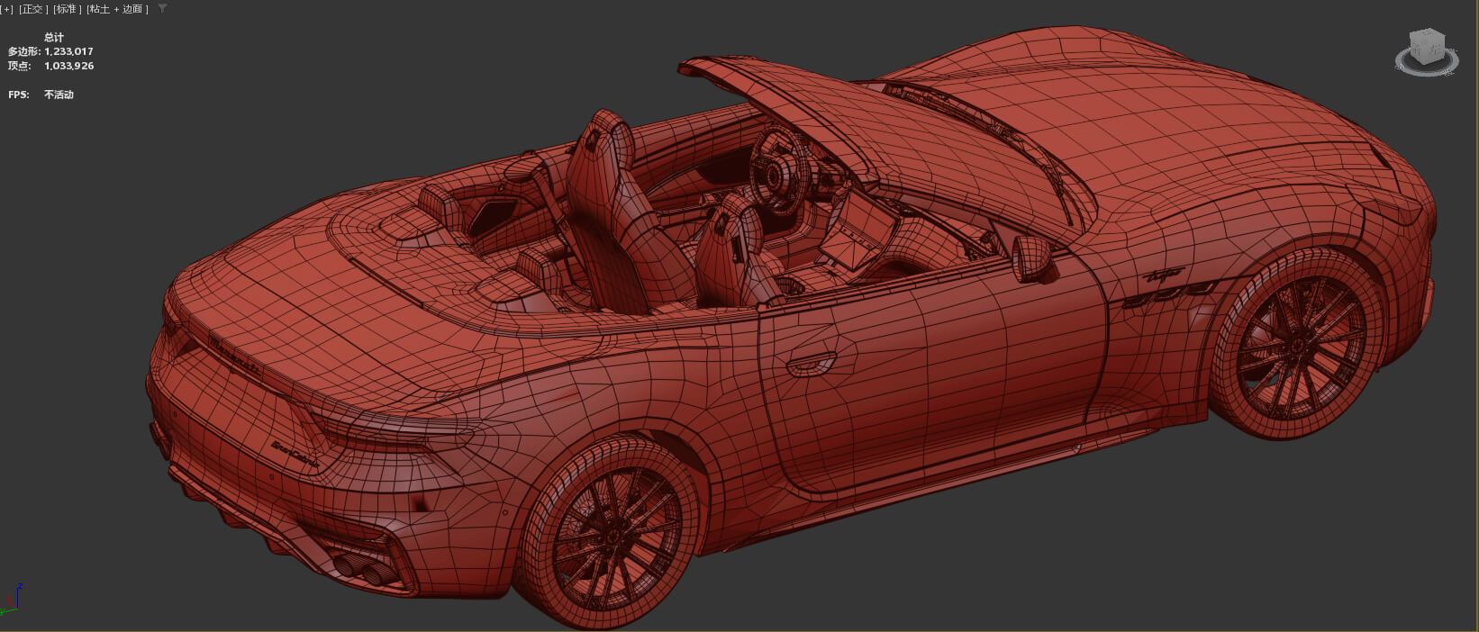Click the viewport filter funnel icon

162,9
